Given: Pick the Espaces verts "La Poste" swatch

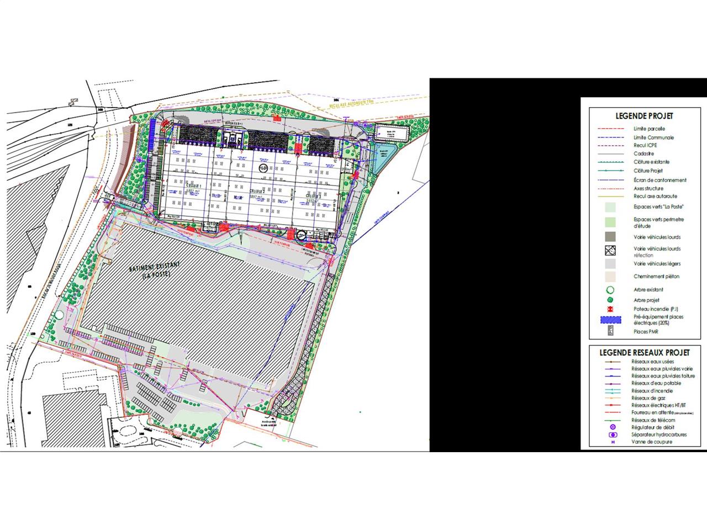Looking at the screenshot, I should [610, 207].
